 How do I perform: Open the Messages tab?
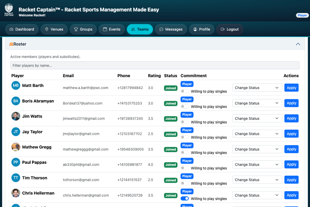point(171,29)
